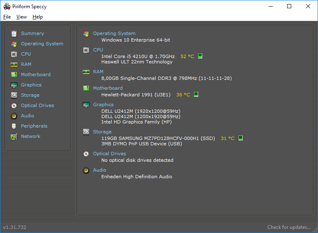Click the Storage hard drive icon in sidebar

14,95
